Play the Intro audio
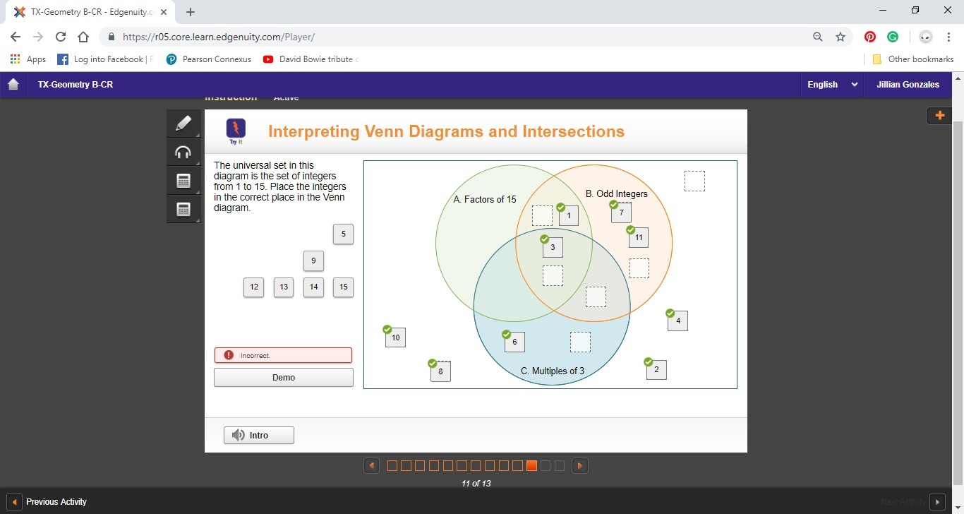 (259, 436)
